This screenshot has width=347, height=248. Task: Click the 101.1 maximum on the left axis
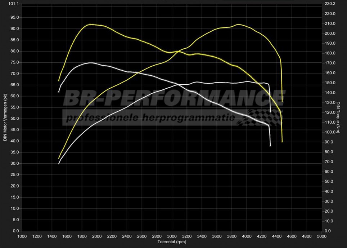(13, 4)
